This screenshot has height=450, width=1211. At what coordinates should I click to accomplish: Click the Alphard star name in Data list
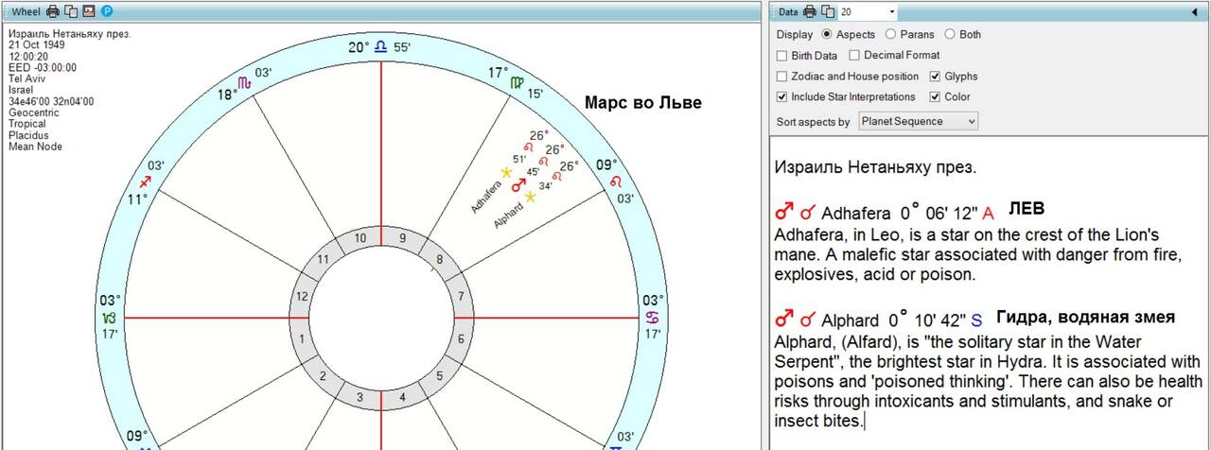tap(850, 321)
